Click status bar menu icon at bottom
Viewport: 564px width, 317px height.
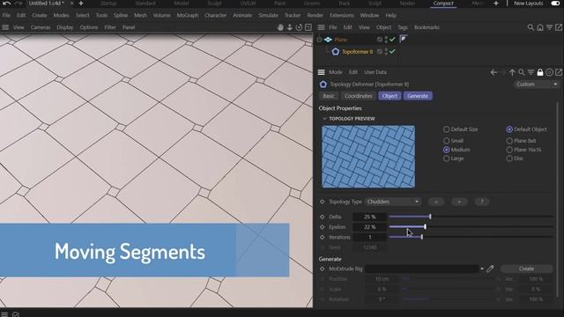(4, 314)
